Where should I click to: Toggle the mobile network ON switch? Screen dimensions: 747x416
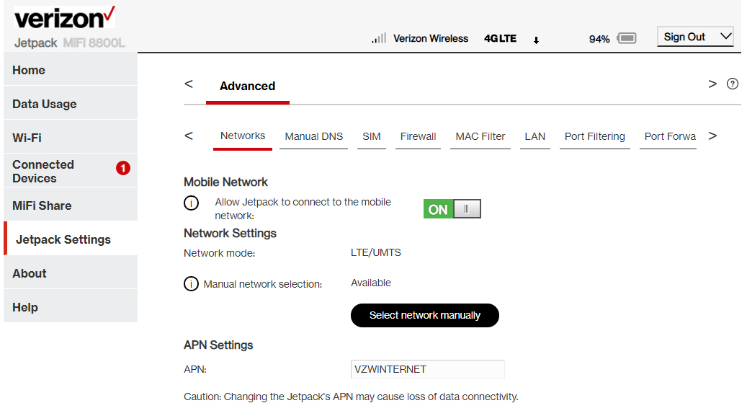click(x=452, y=209)
